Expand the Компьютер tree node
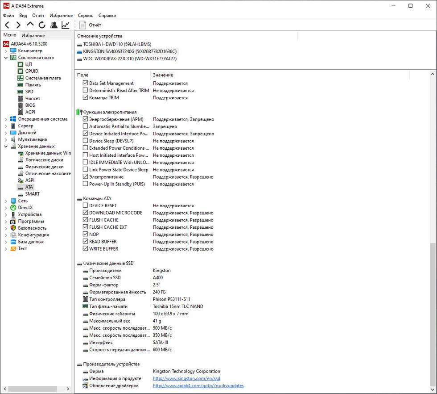This screenshot has height=394, width=437. [x=6, y=51]
